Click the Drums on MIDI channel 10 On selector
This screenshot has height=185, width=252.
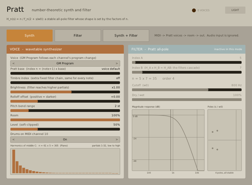click(65, 140)
